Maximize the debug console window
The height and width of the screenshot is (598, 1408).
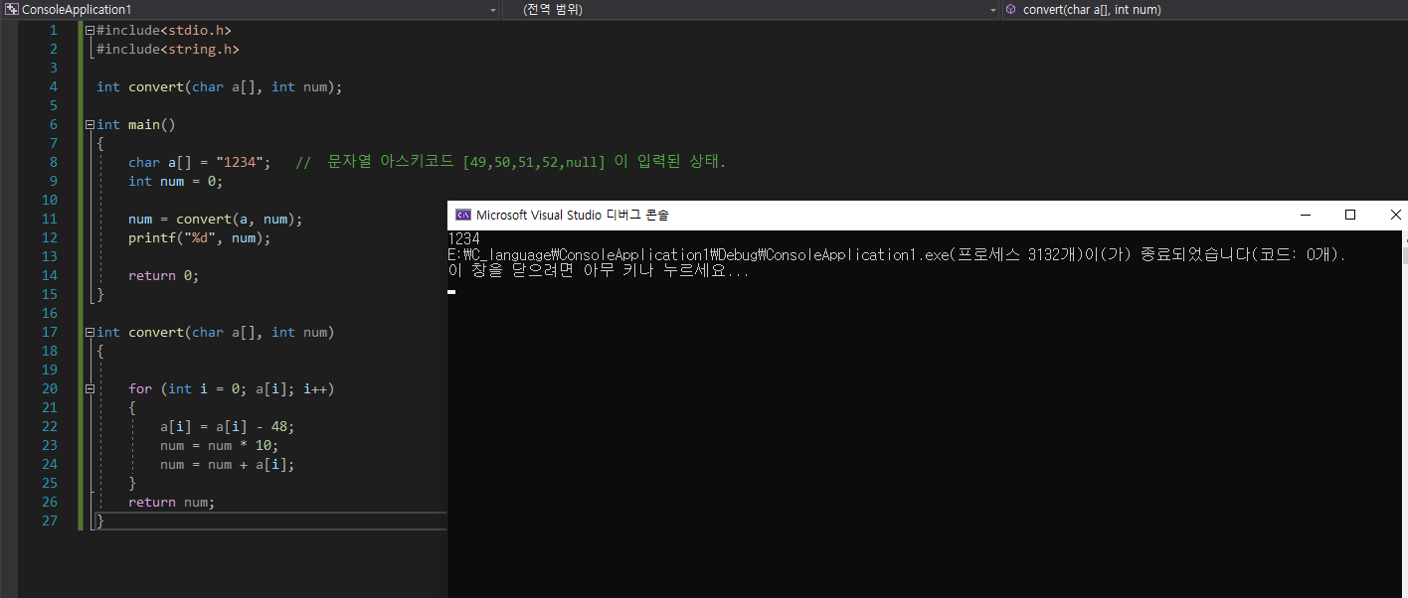[x=1350, y=215]
